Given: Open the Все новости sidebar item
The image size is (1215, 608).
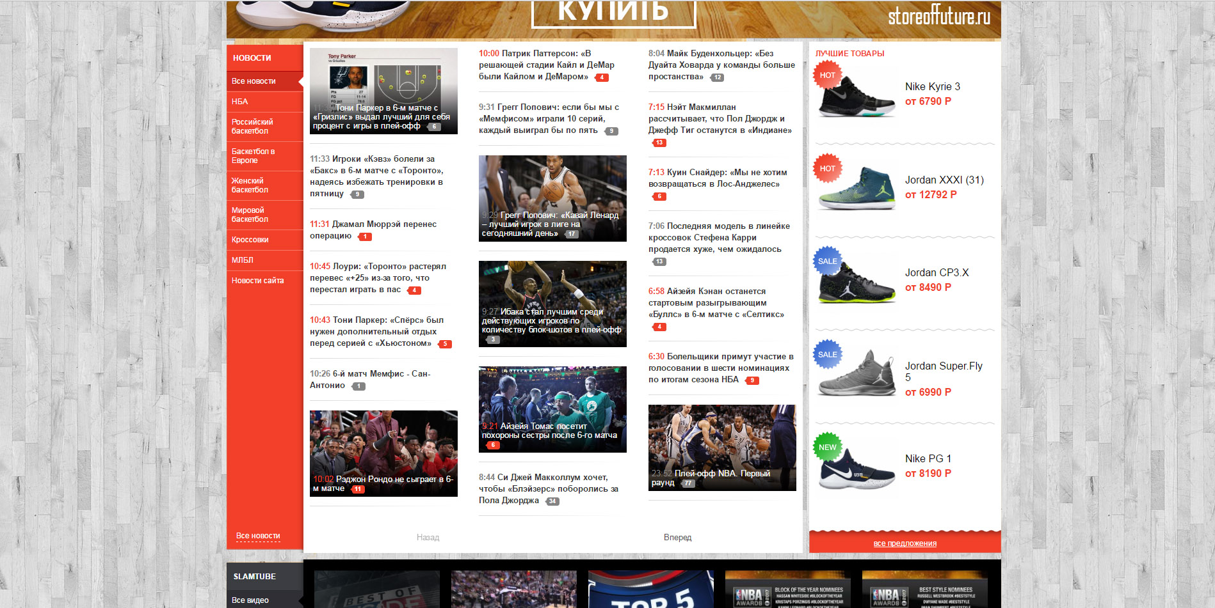Looking at the screenshot, I should 253,81.
